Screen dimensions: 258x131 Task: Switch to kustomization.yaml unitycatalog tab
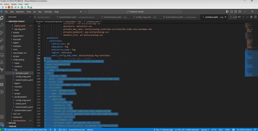click(x=180, y=17)
